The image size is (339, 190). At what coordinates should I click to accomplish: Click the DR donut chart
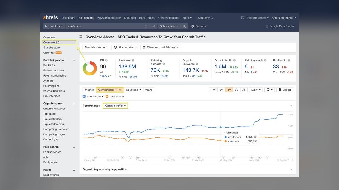90,68
